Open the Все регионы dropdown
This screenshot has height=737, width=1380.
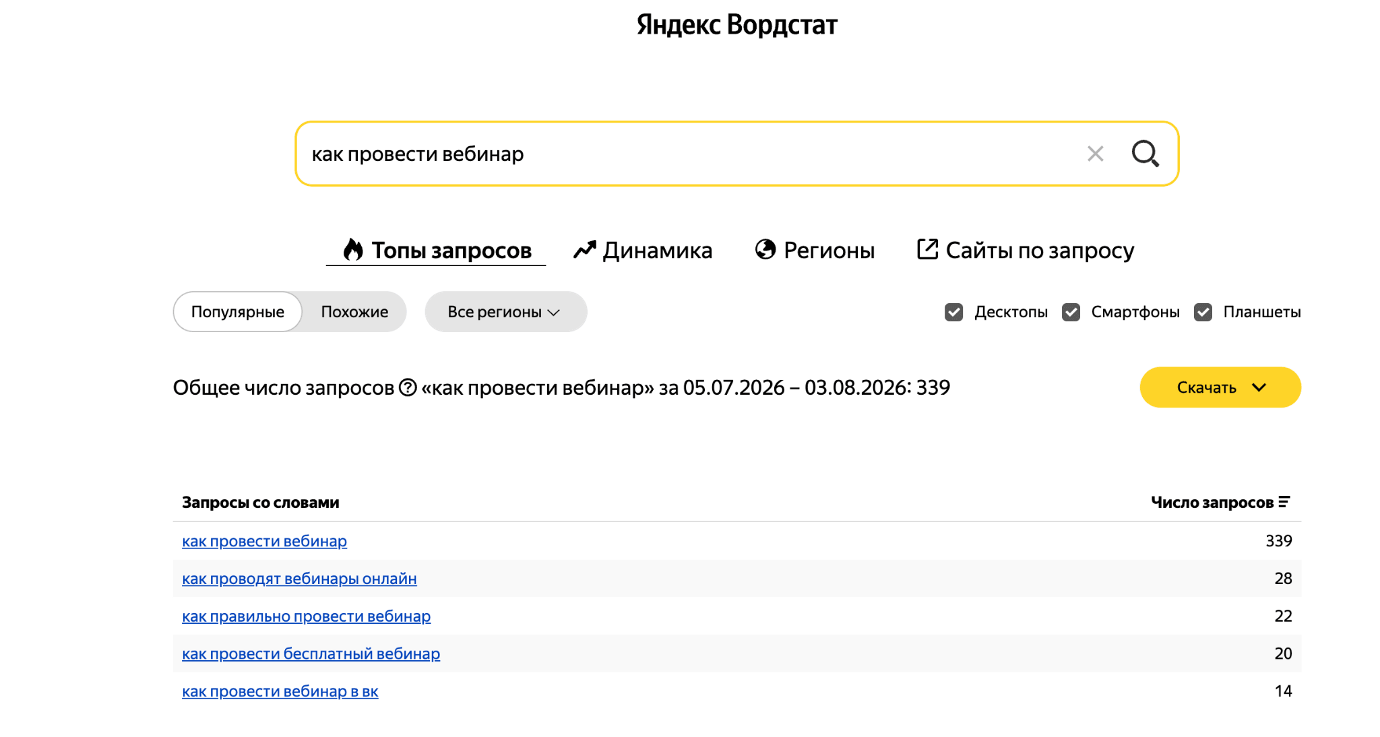pos(505,312)
